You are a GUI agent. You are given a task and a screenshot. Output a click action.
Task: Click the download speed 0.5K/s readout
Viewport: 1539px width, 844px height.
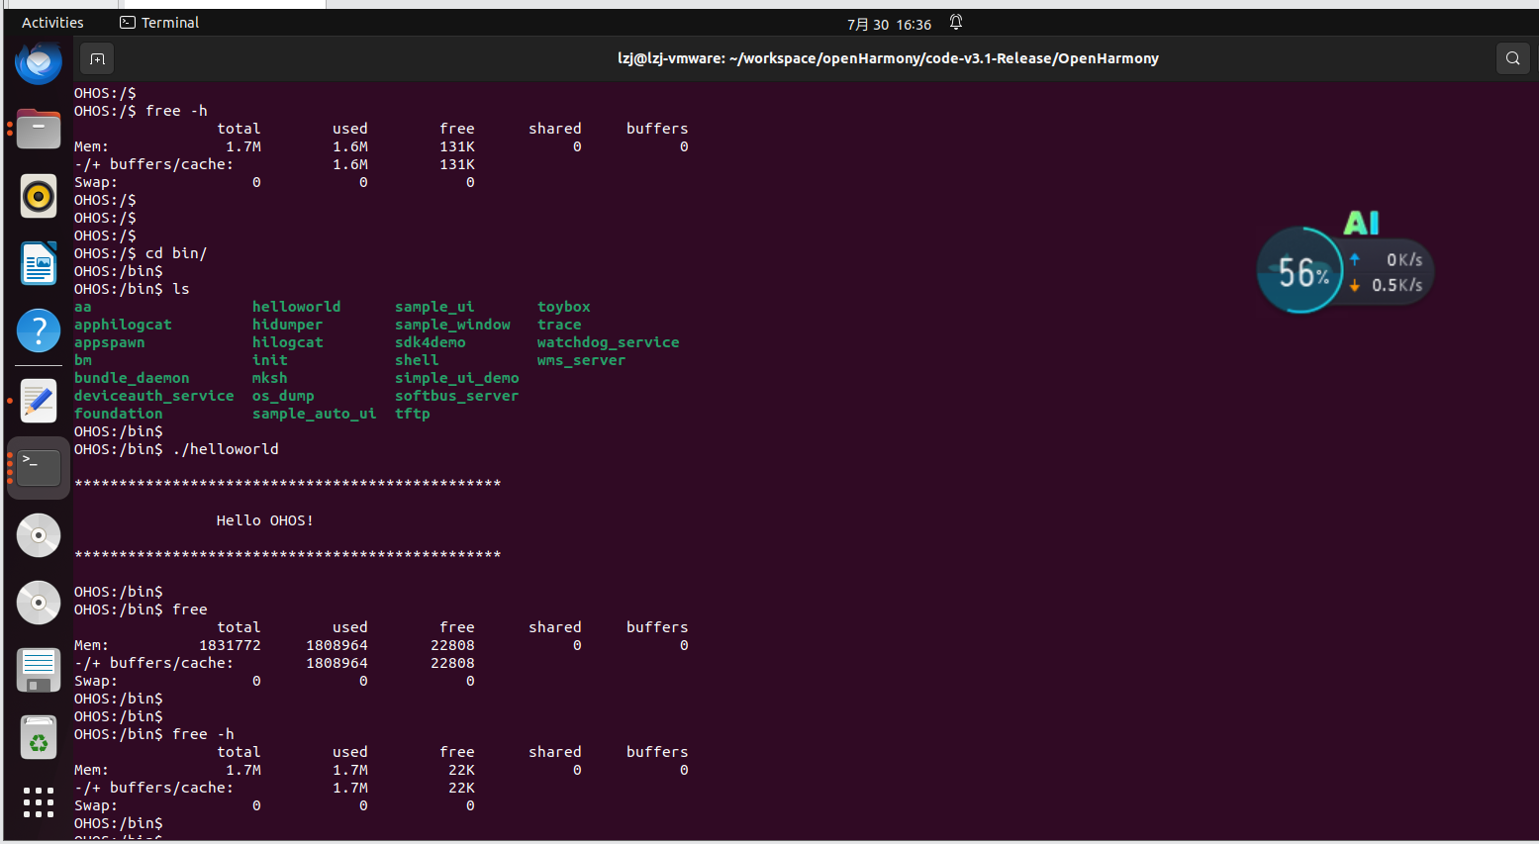pyautogui.click(x=1396, y=285)
